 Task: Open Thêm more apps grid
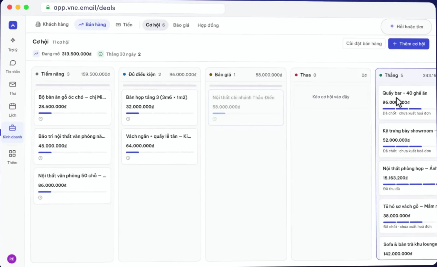click(x=12, y=157)
